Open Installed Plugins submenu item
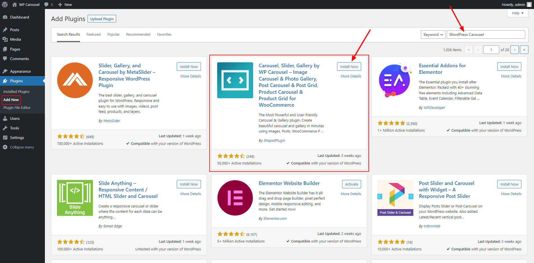 click(x=16, y=92)
